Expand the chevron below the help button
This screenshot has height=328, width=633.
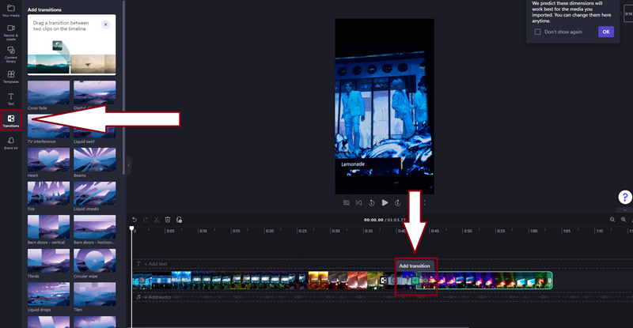pos(625,209)
